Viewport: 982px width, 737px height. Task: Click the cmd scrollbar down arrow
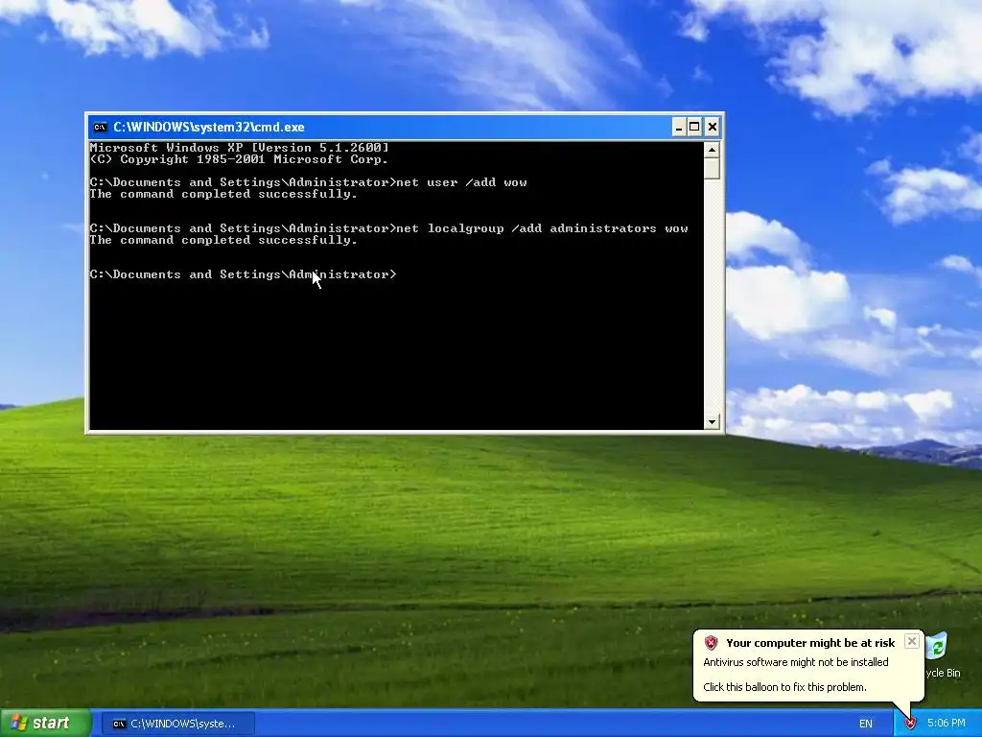pyautogui.click(x=712, y=422)
